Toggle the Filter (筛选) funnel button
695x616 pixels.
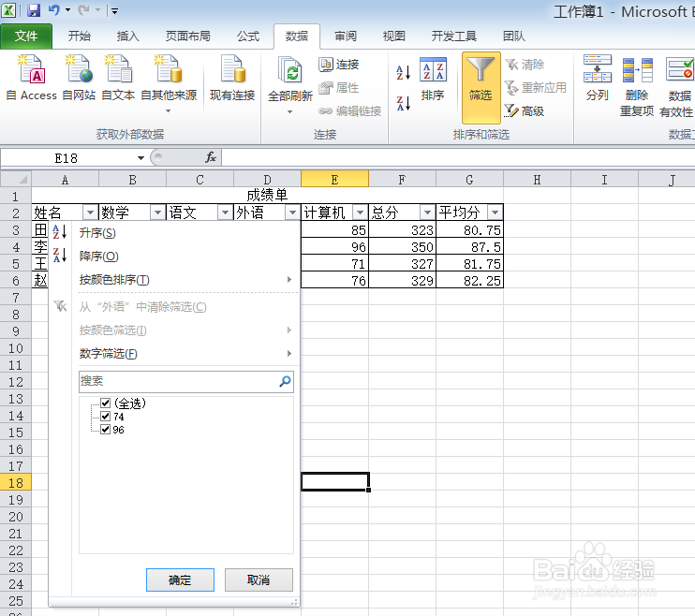pos(481,87)
